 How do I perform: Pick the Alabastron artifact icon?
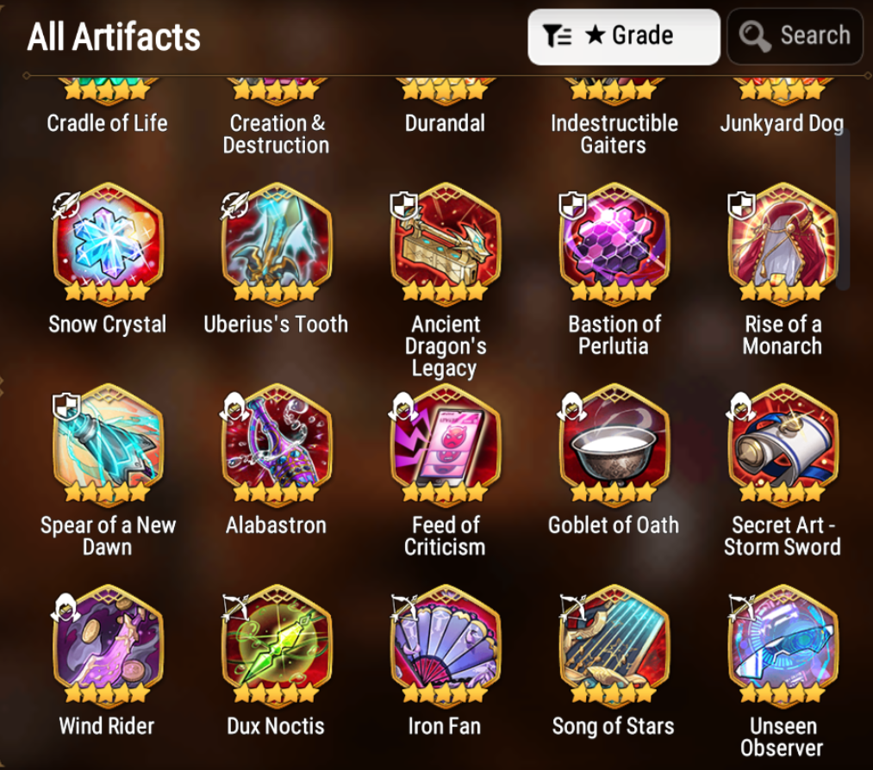(277, 444)
